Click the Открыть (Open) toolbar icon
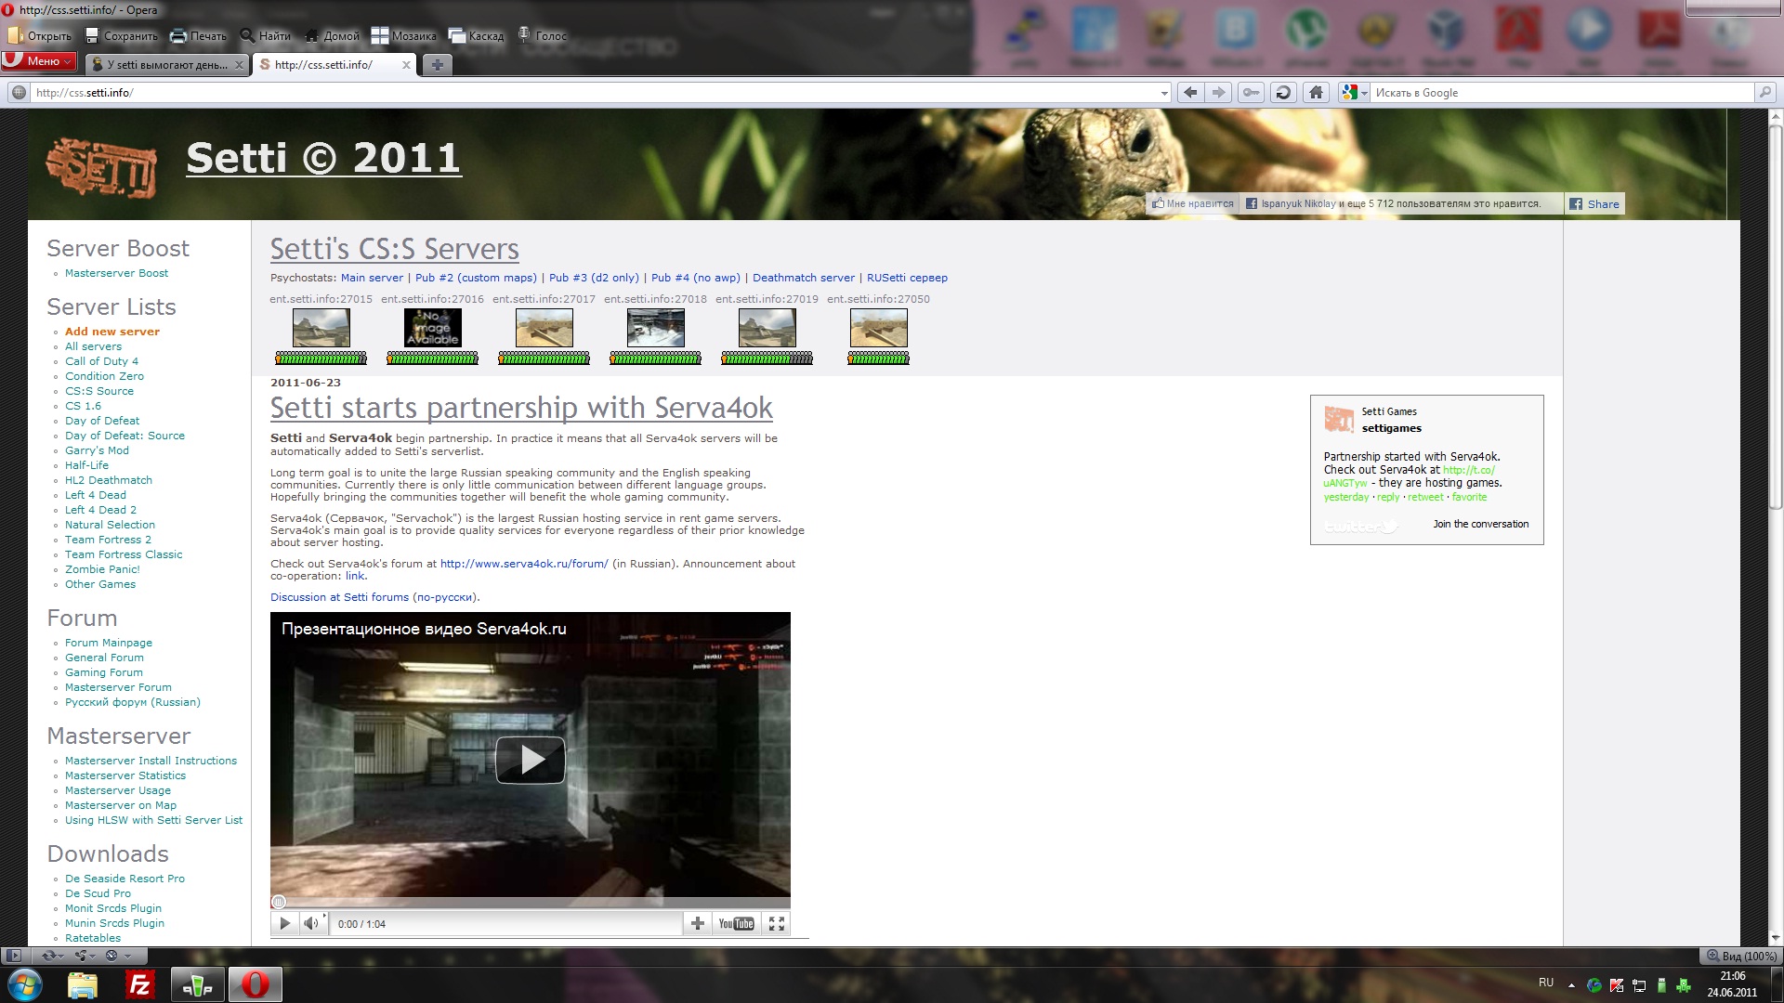The height and width of the screenshot is (1003, 1784). point(15,36)
